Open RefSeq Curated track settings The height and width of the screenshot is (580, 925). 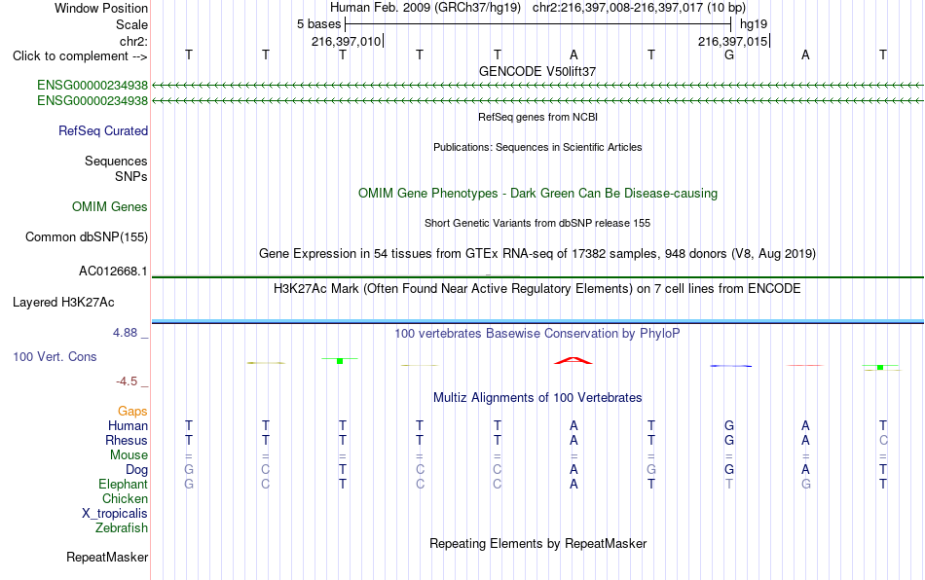(x=103, y=130)
